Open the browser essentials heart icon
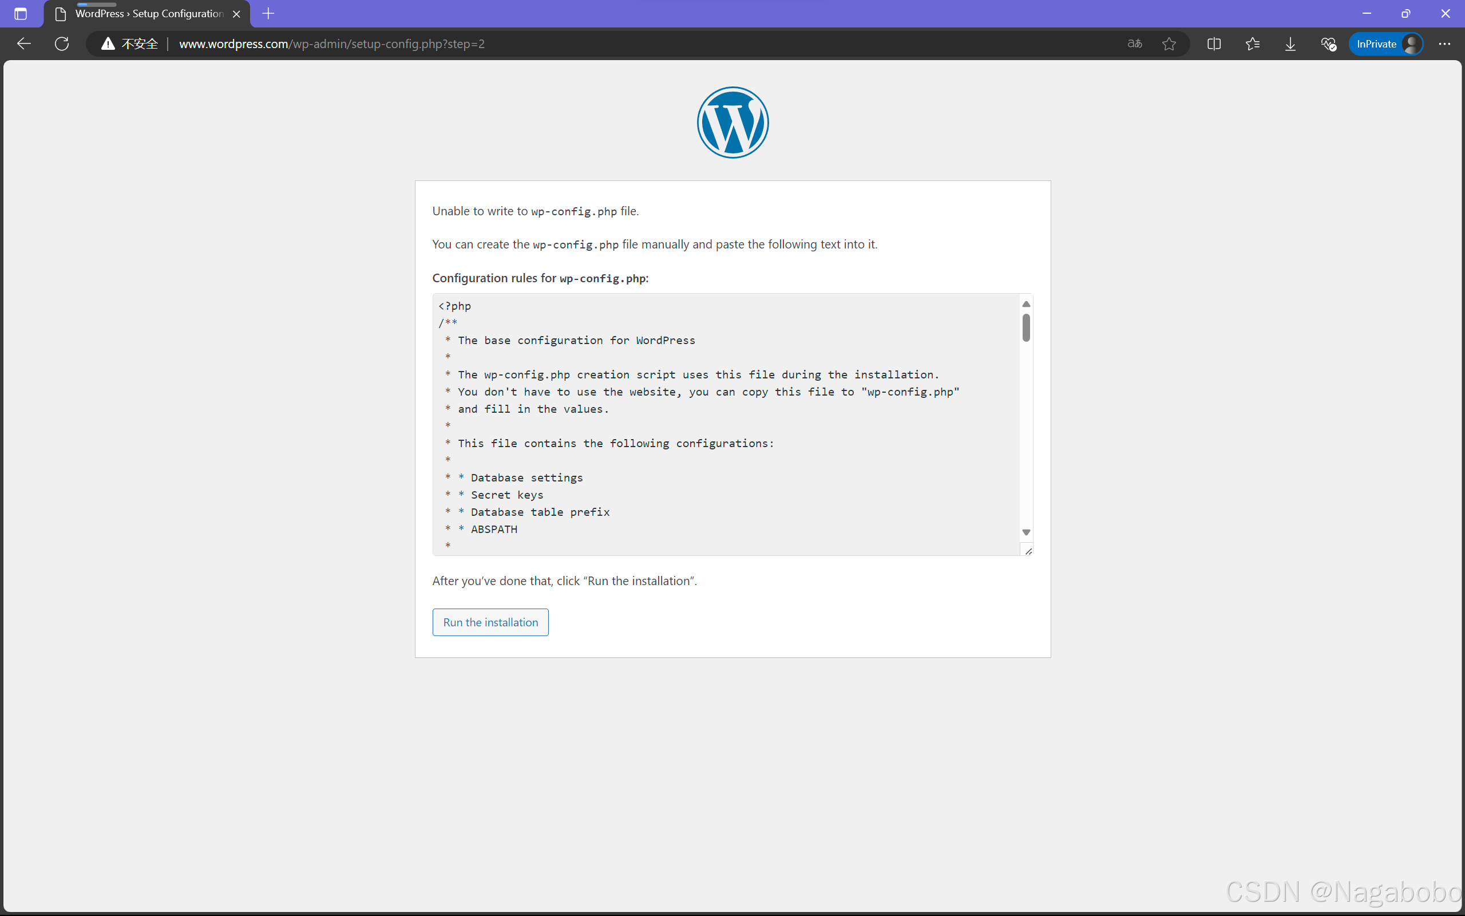 coord(1328,44)
